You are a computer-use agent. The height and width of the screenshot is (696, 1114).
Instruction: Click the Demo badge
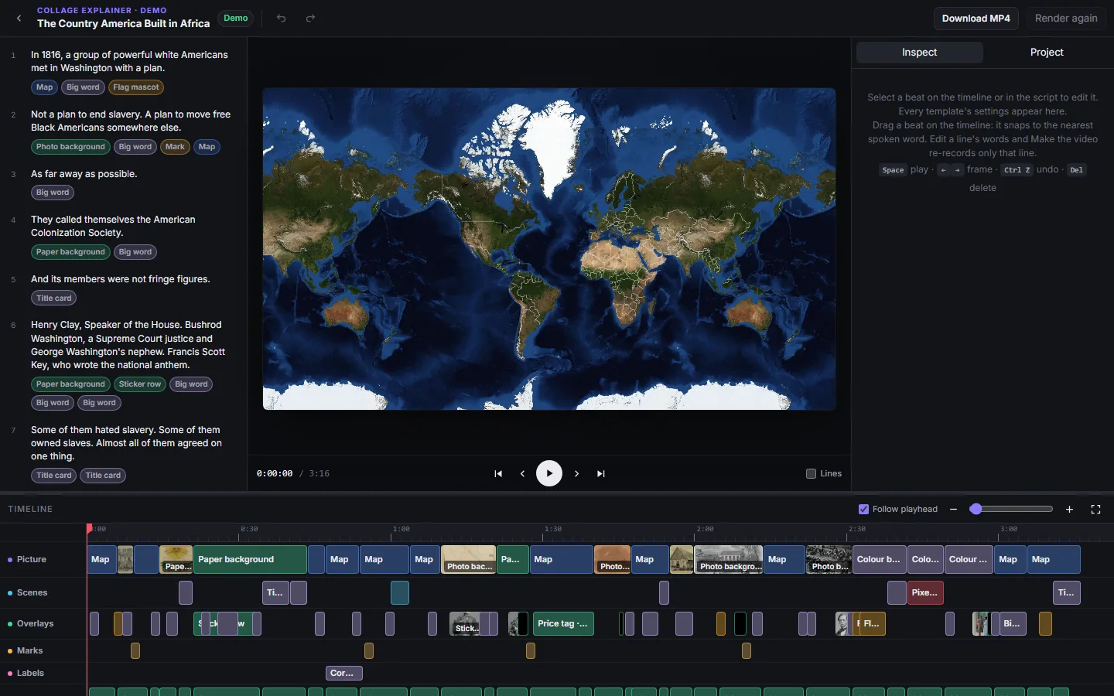(235, 18)
